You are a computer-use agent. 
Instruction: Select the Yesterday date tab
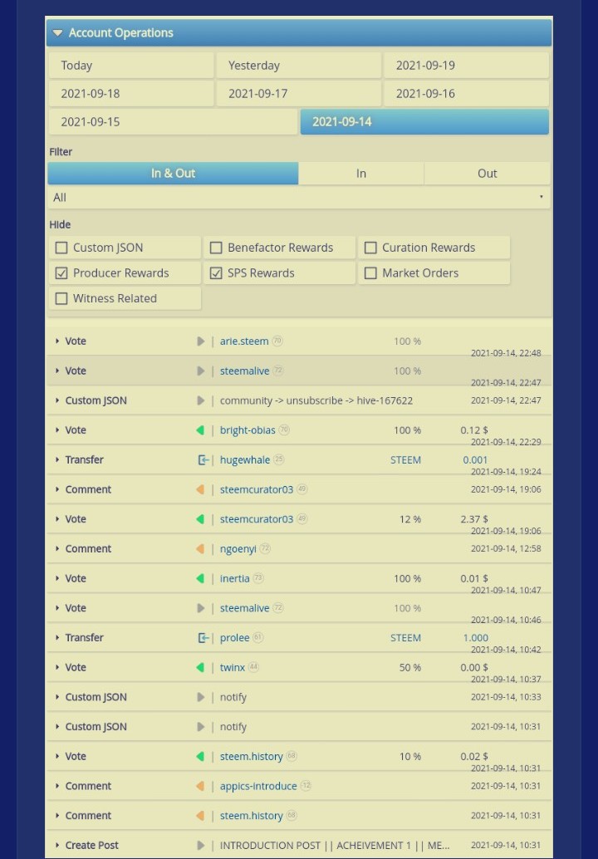tap(298, 65)
